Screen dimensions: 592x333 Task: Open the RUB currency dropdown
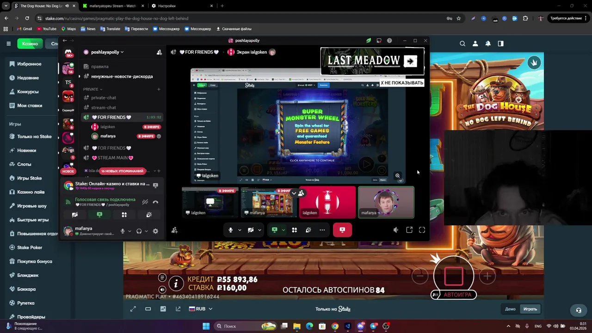coord(201,309)
